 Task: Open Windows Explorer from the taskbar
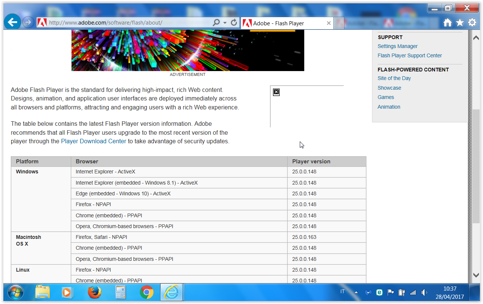pos(42,292)
